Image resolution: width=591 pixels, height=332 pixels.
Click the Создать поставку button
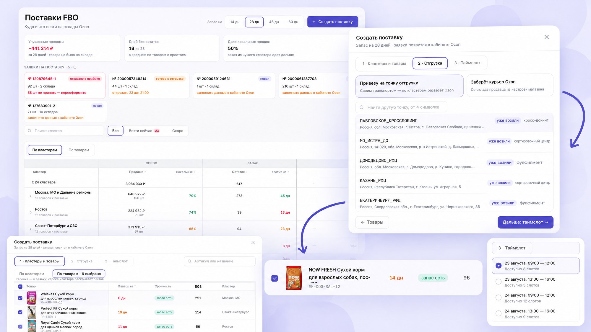(x=332, y=22)
